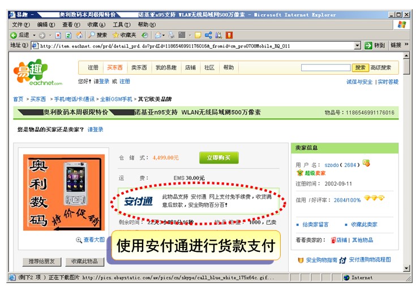The width and height of the screenshot is (416, 287).
Task: Click the Print icon in the toolbar
Action: pos(171,35)
